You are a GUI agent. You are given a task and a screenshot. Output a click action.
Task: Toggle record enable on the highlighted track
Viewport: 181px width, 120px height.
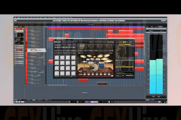tap(31, 50)
